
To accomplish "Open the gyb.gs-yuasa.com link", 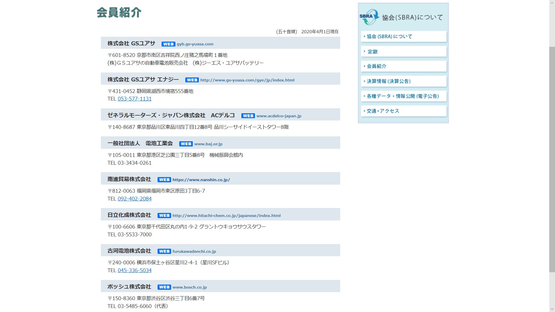I will (195, 44).
